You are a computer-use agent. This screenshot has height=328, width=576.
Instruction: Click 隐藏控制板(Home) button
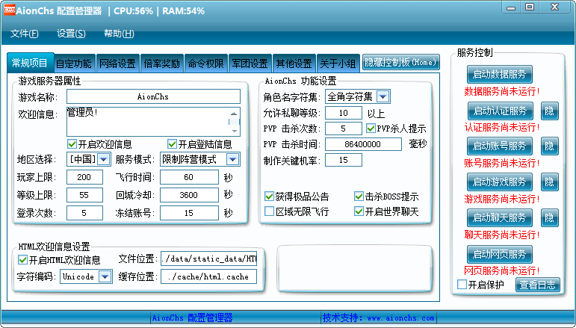pos(401,63)
